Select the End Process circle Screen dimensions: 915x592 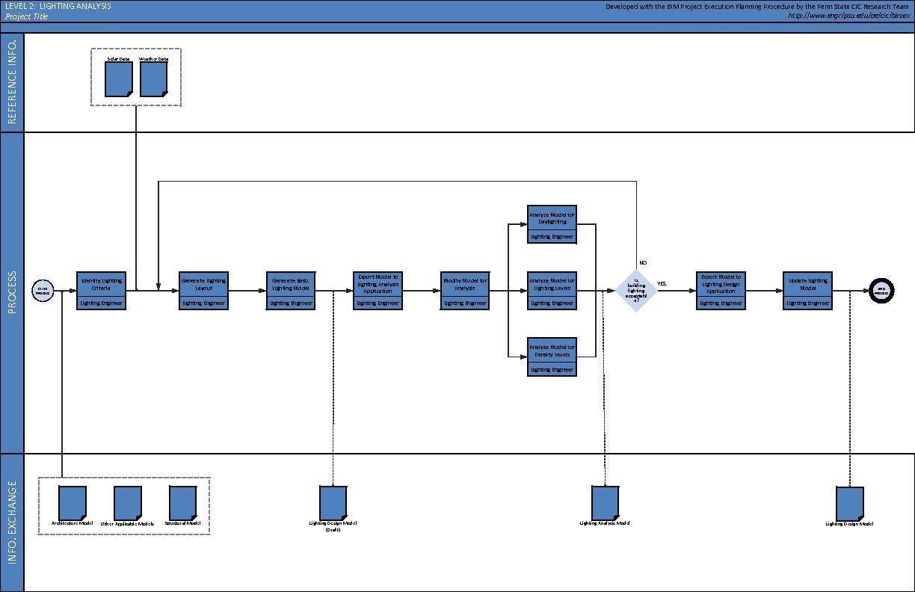881,292
